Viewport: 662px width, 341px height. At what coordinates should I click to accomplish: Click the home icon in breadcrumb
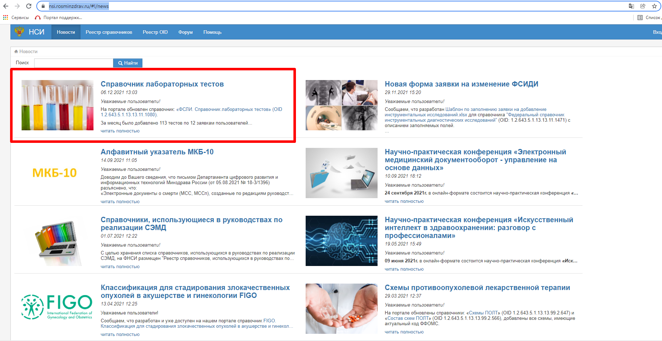16,52
